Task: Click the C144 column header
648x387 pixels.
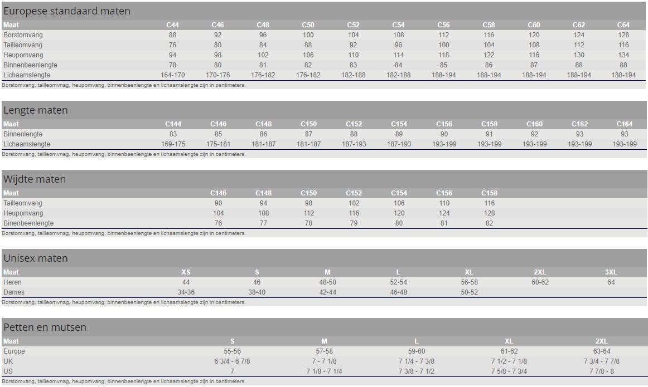Action: (173, 124)
